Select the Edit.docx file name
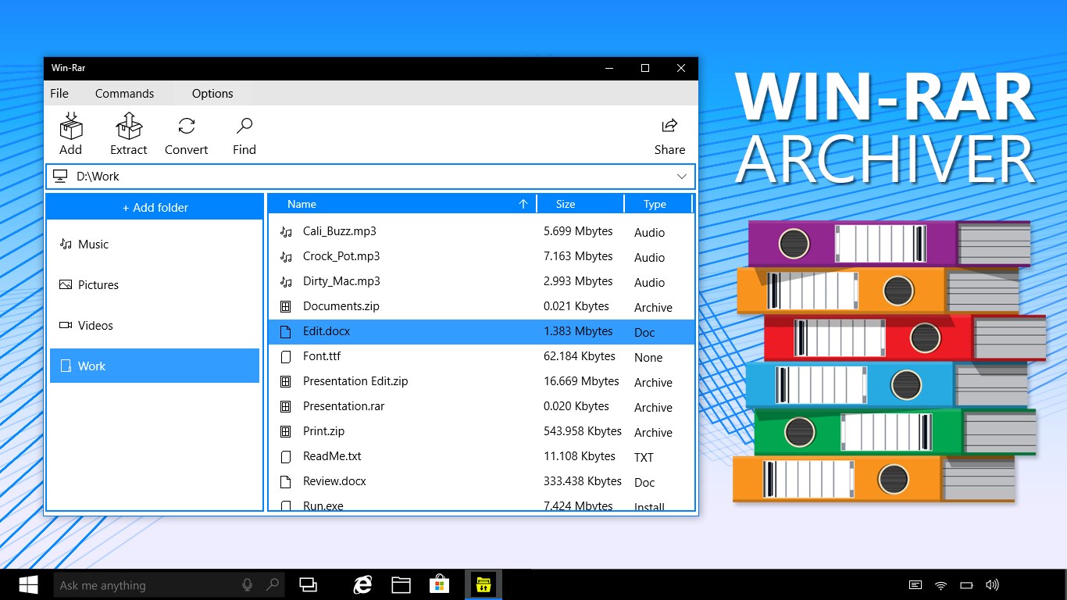 point(327,331)
